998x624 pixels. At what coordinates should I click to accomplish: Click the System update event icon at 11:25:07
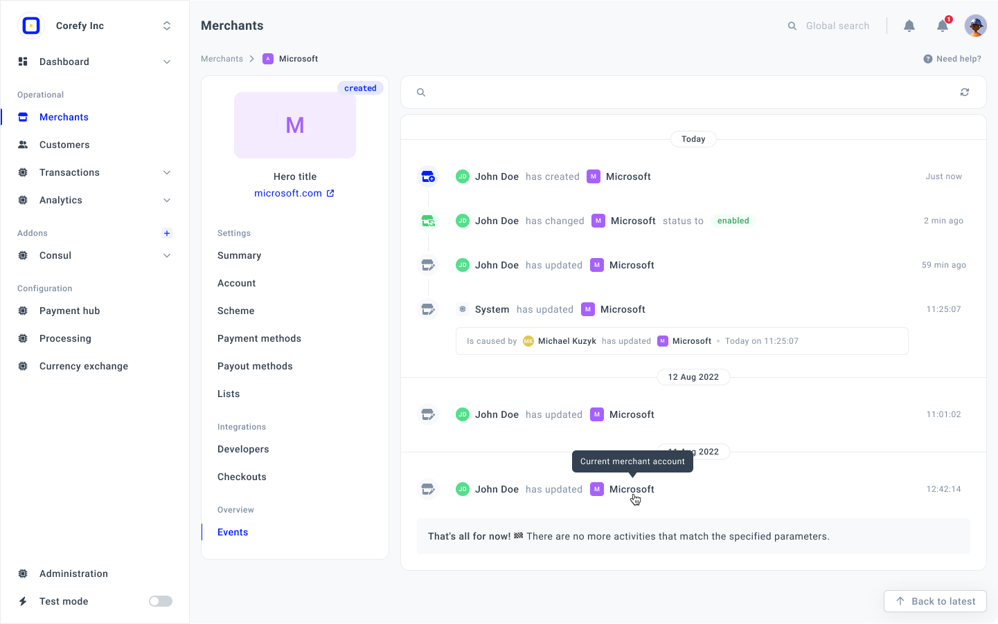coord(428,309)
